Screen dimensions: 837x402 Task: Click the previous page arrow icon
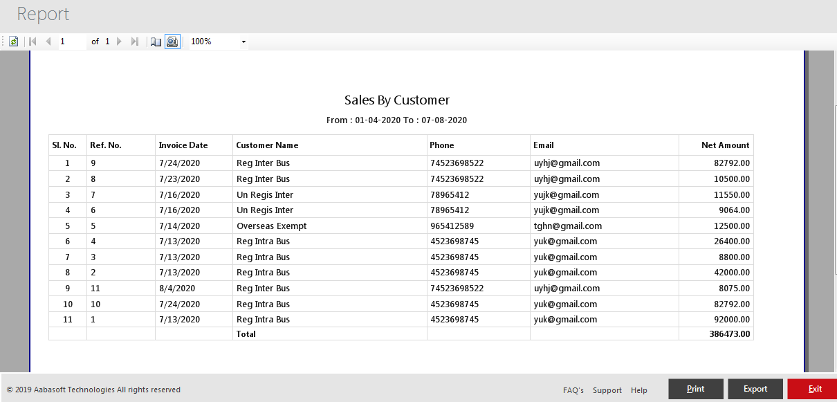click(x=48, y=42)
